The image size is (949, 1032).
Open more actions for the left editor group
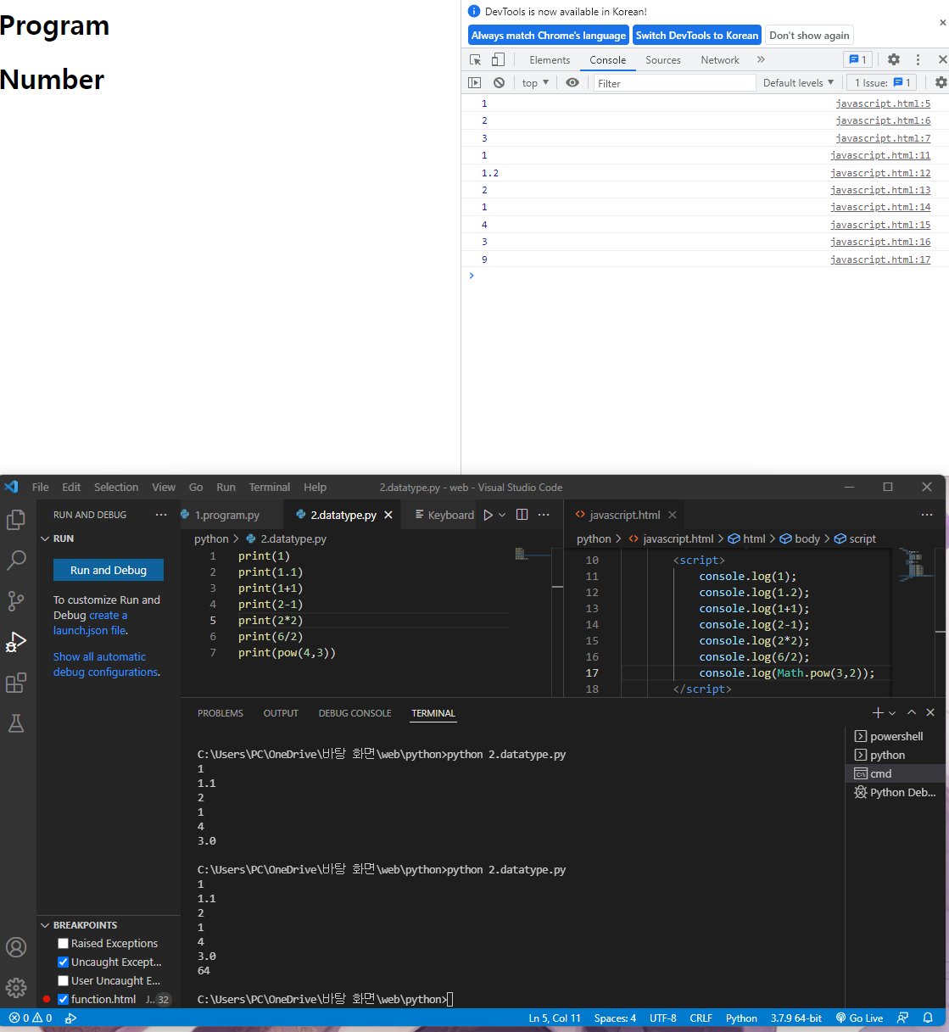[544, 515]
